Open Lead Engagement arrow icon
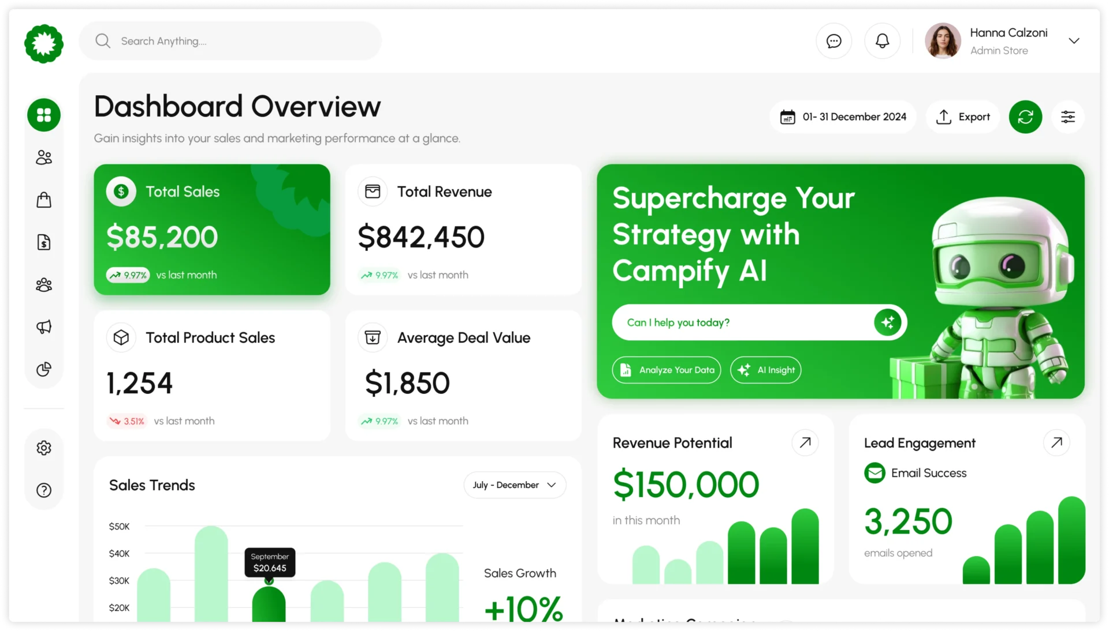1109x631 pixels. (x=1056, y=442)
